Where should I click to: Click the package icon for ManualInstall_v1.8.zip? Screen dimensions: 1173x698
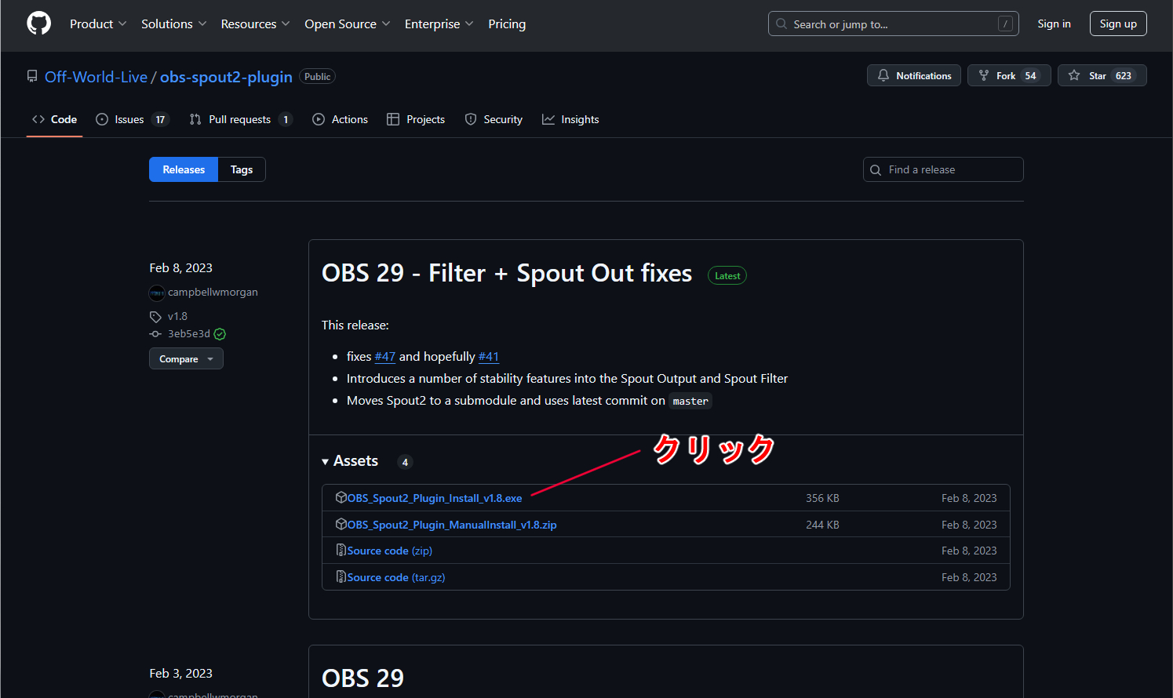tap(341, 524)
